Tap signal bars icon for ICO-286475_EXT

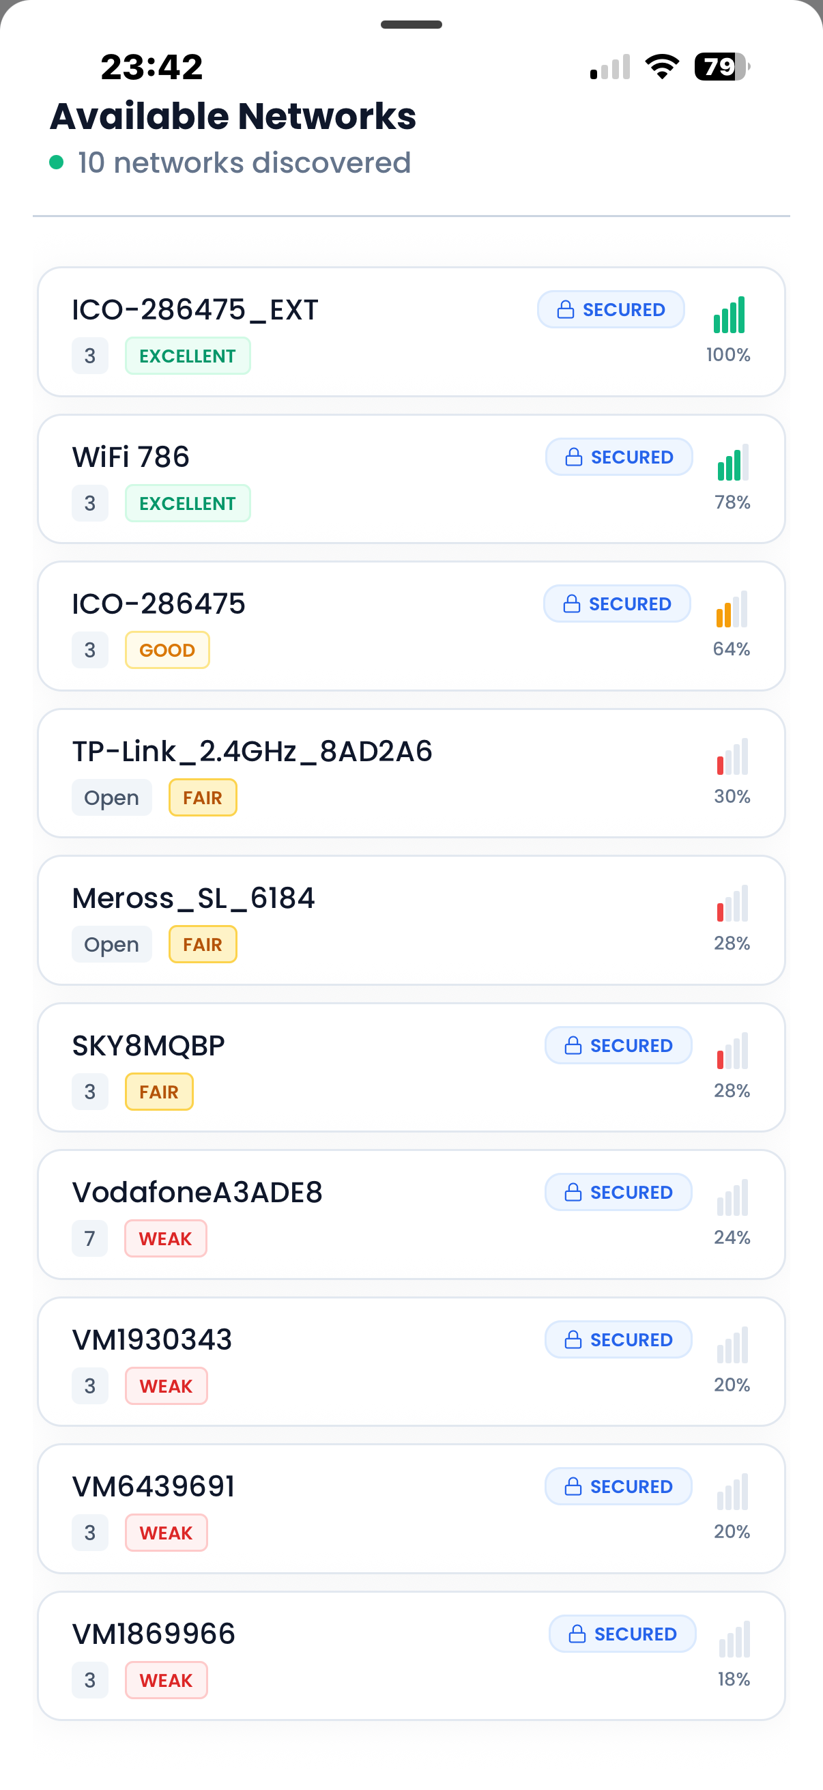click(729, 315)
